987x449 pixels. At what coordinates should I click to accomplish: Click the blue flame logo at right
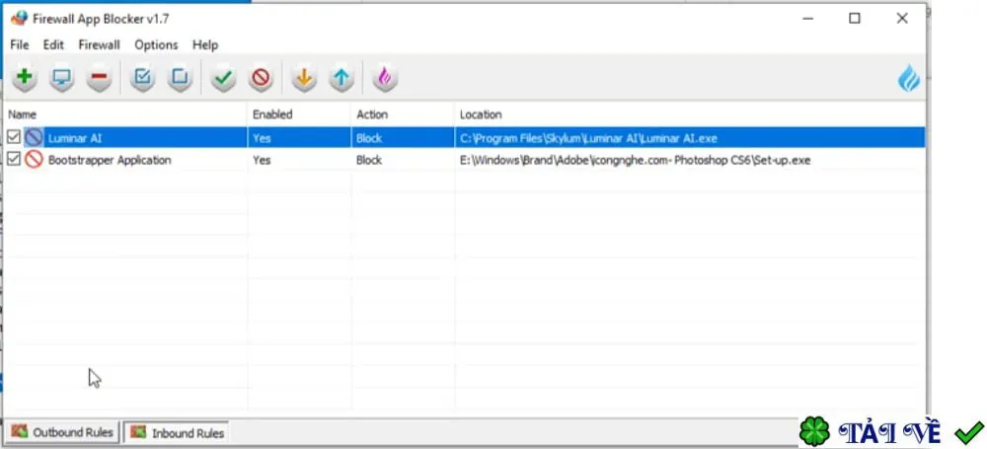pos(909,79)
